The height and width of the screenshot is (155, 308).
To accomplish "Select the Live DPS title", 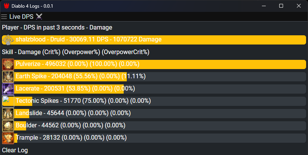I will tap(22, 16).
